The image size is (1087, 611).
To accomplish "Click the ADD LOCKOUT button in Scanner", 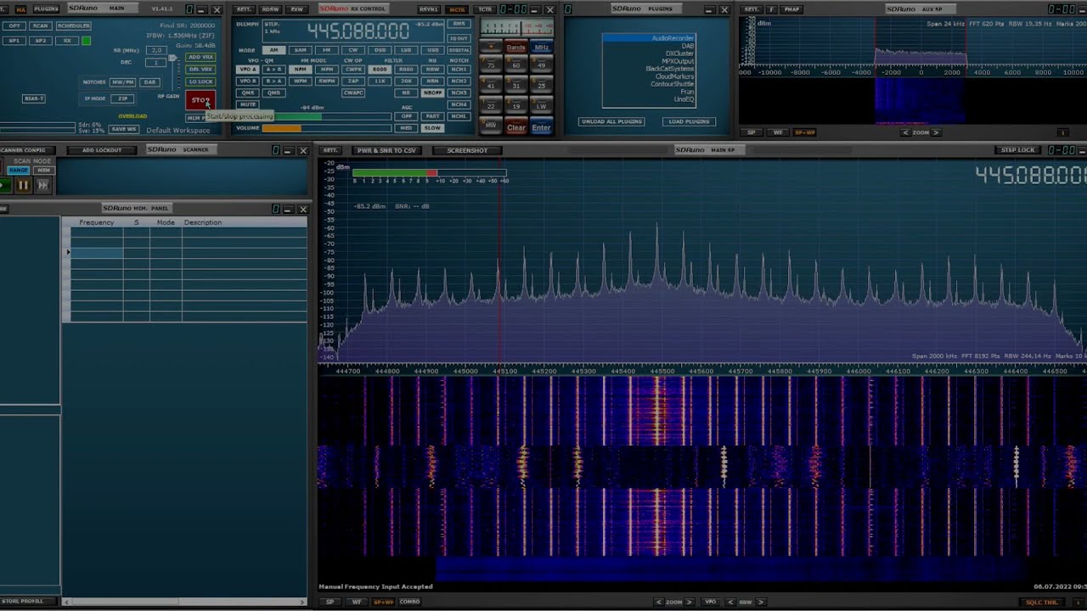I will (x=102, y=150).
